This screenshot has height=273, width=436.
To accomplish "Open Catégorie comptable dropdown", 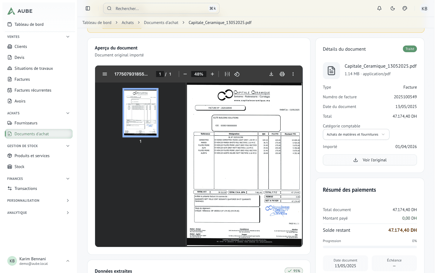I will [356, 134].
